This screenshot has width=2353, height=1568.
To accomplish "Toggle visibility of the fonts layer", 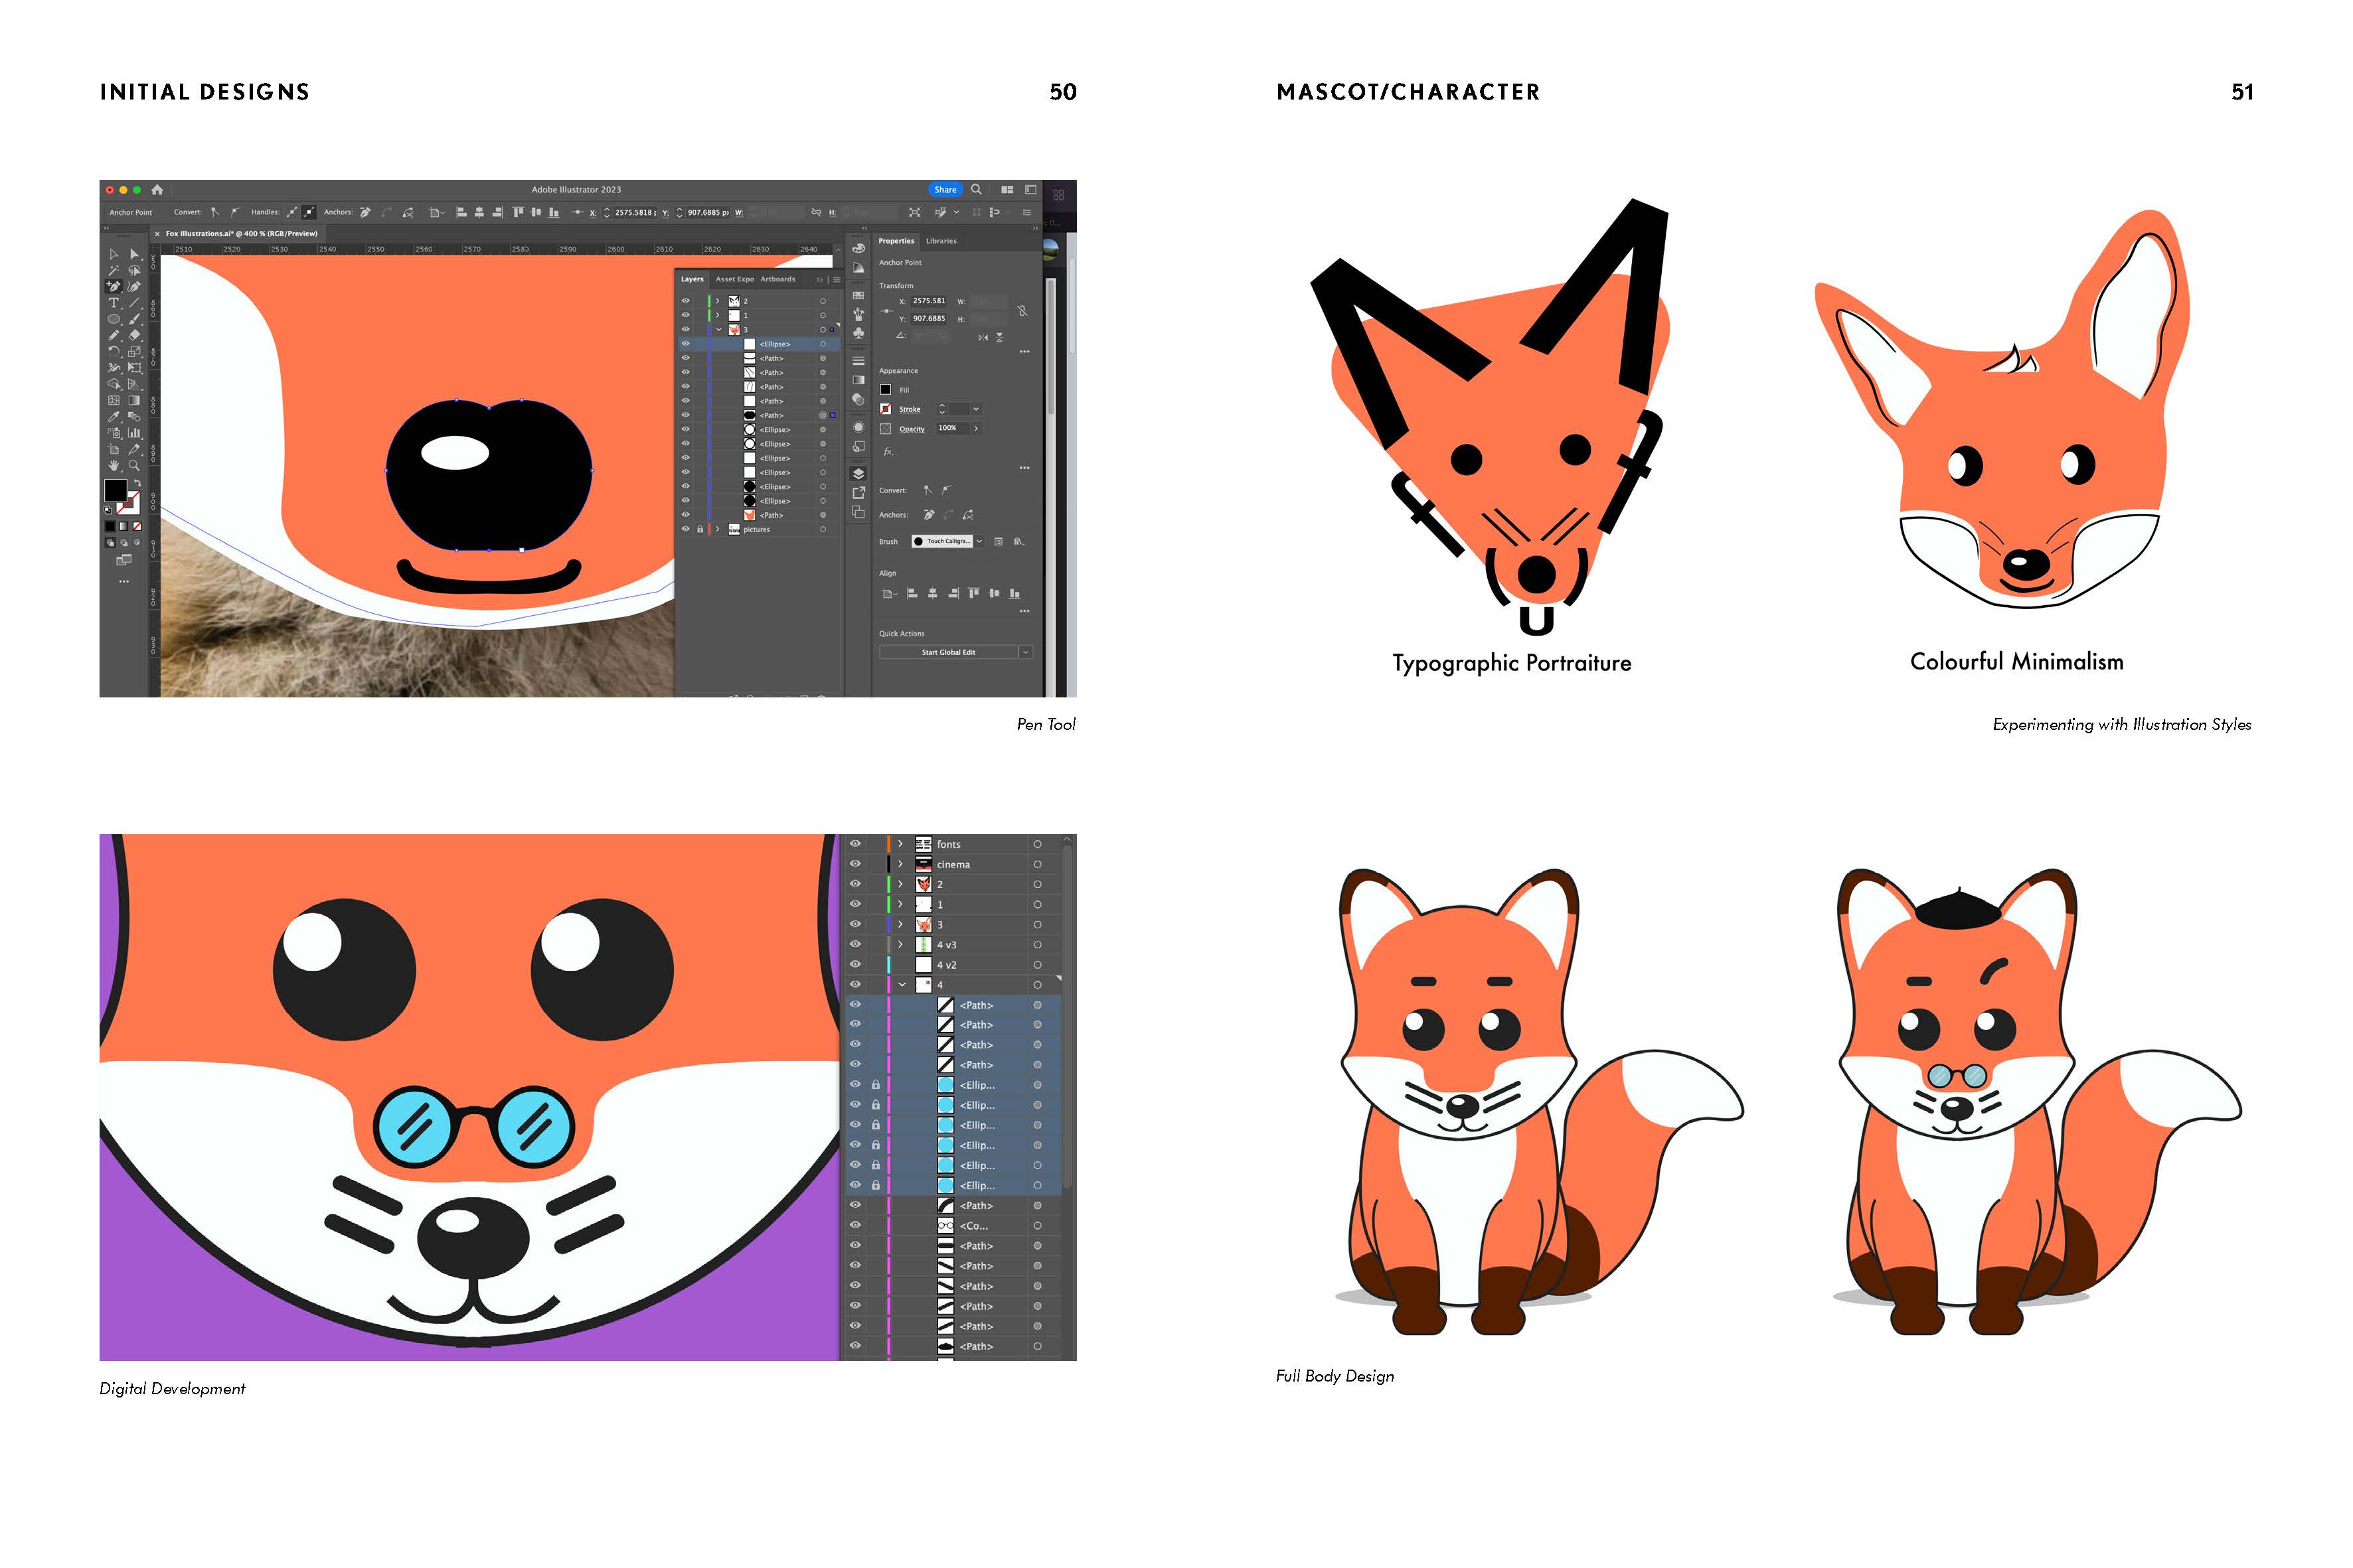I will 855,844.
